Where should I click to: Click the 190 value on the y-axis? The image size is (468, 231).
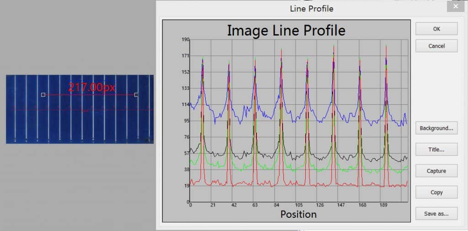pos(186,40)
